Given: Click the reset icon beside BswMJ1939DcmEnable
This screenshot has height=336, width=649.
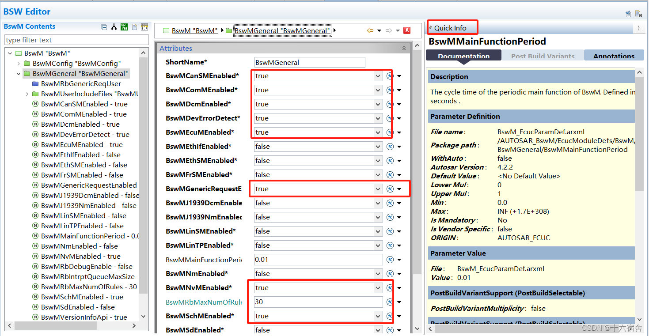Looking at the screenshot, I should coord(390,203).
